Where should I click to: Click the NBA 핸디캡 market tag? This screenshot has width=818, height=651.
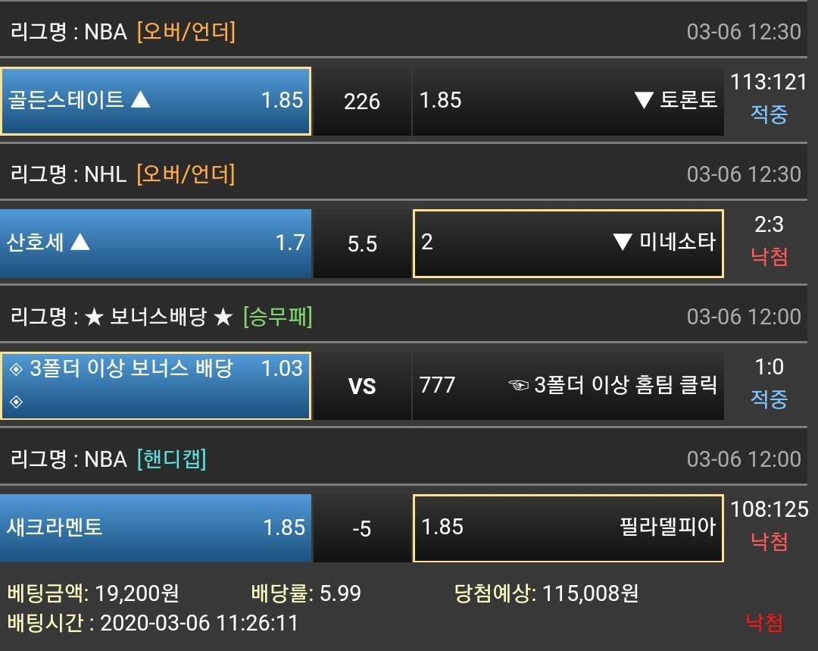point(172,459)
